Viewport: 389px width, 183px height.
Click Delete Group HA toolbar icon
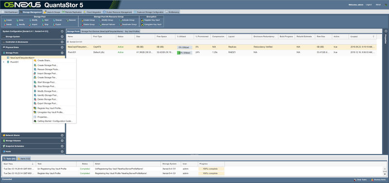82,25
